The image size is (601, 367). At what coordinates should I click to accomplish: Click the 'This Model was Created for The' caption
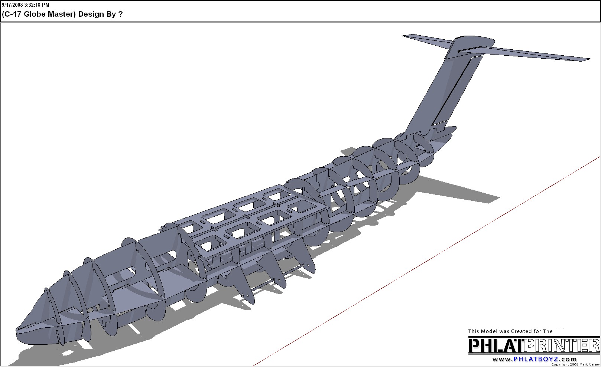(510, 331)
